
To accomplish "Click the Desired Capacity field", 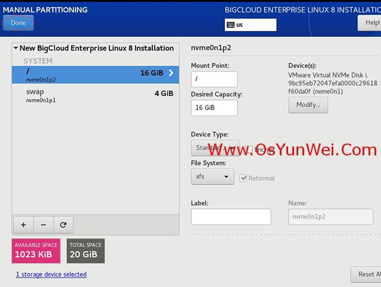I will [x=214, y=108].
